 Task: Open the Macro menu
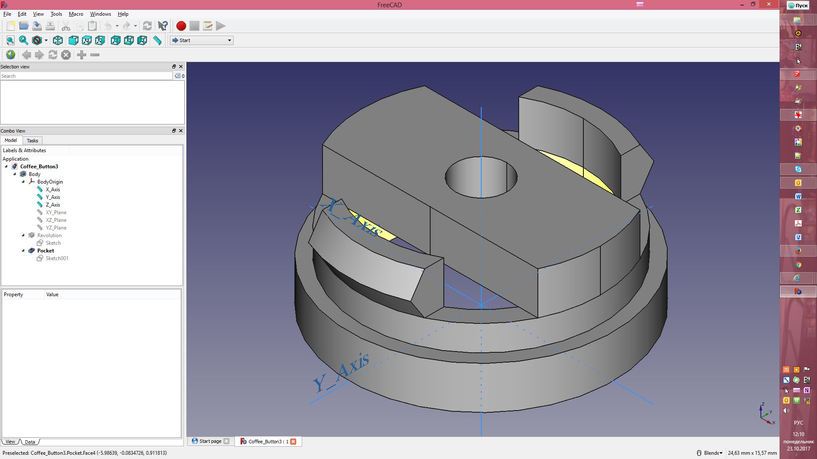point(76,14)
